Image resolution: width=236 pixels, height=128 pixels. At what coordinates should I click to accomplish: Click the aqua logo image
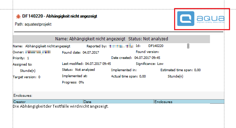[x=201, y=19]
